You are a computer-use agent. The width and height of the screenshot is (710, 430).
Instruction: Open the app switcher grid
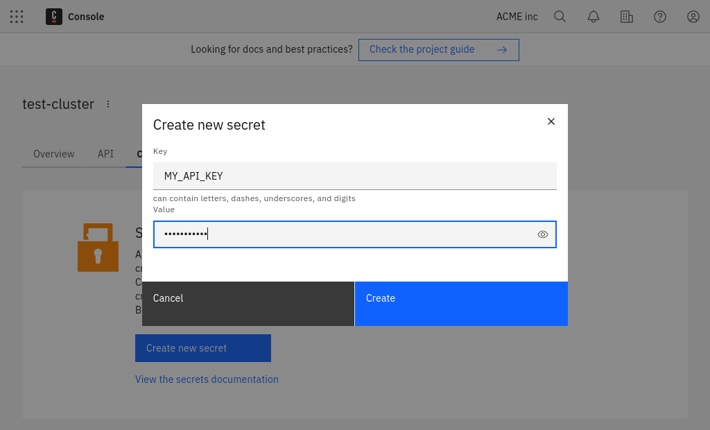17,16
